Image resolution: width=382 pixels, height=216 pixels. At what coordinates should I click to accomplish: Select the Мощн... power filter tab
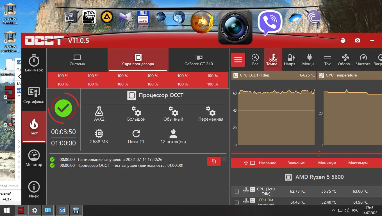(x=310, y=60)
